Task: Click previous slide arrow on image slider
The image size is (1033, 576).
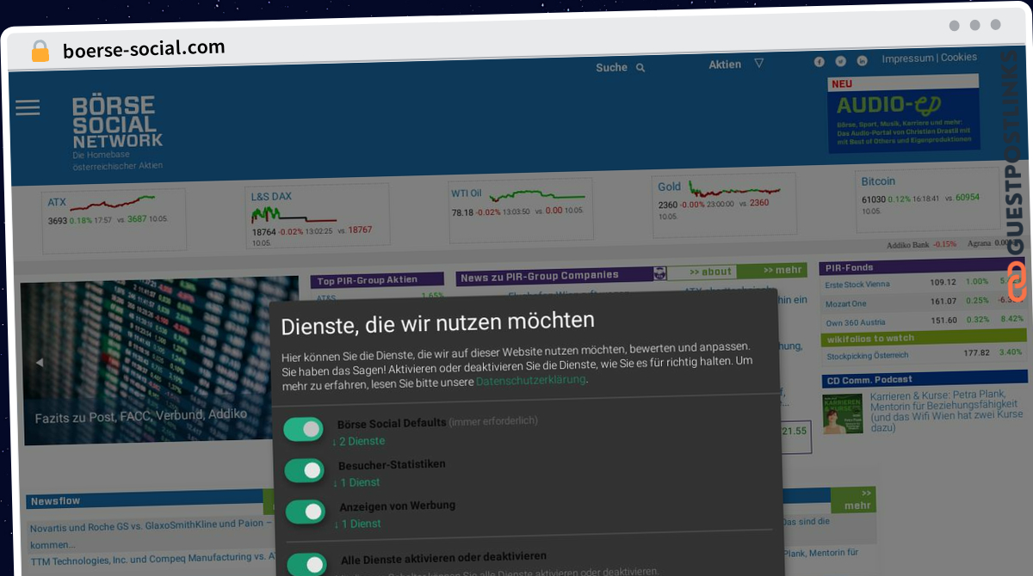Action: (38, 363)
